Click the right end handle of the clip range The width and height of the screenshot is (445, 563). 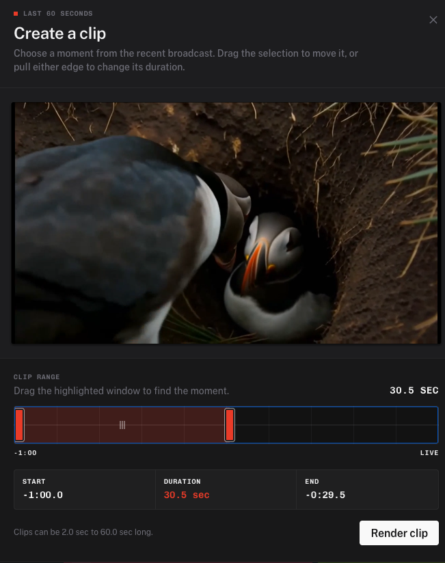(x=230, y=425)
